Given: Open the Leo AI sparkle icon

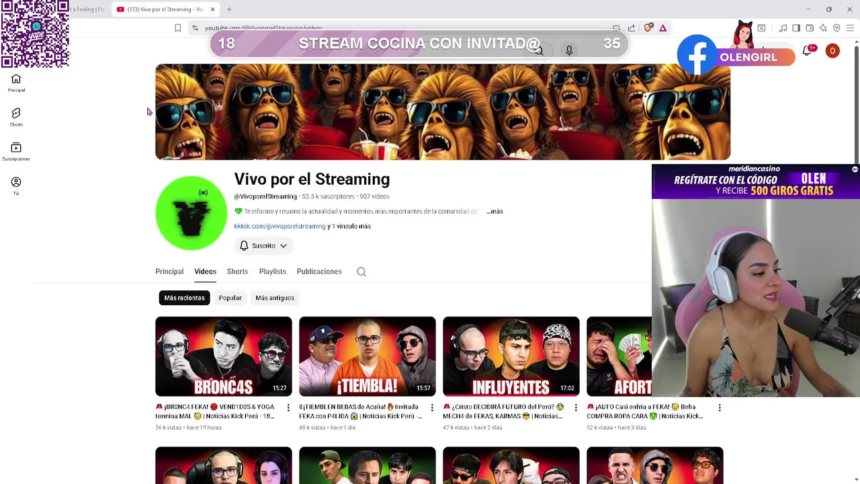Looking at the screenshot, I should [x=823, y=28].
